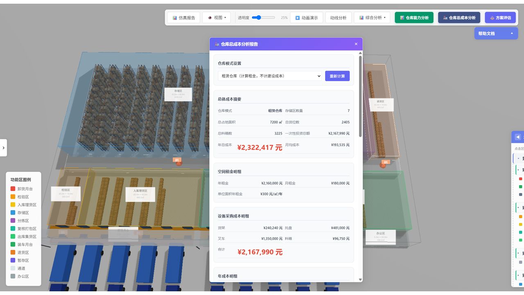Click the 存储区 blue legend swatch
Screen dimensions: 524x295
pyautogui.click(x=13, y=213)
